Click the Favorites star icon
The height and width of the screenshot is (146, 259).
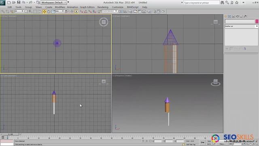point(237,2)
